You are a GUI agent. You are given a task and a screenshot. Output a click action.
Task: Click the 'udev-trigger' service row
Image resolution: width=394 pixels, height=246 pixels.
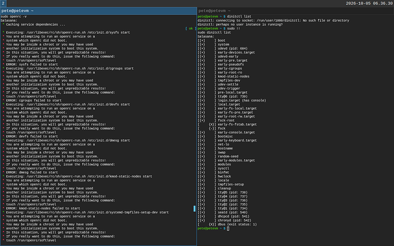point(219,88)
